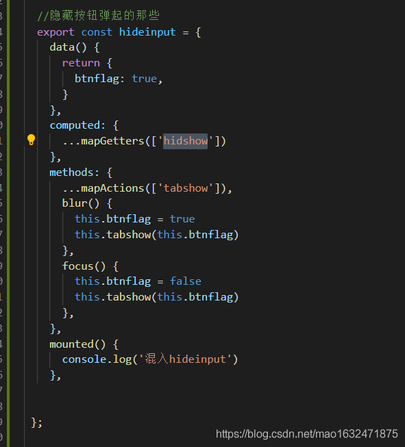Click the 'tabshow' string inside mapActions
405x447 pixels.
[186, 188]
